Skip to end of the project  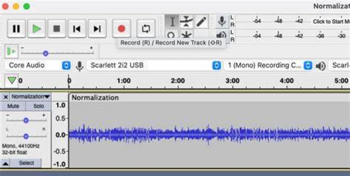click(x=97, y=29)
